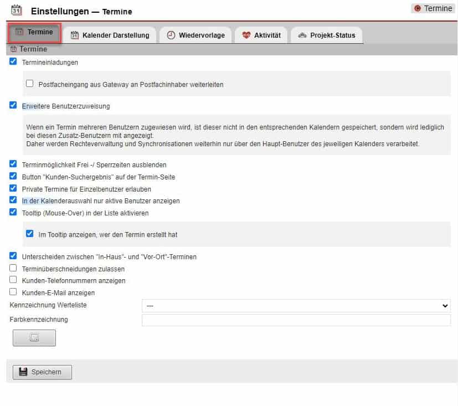Click the Termine button in top-right corner
Viewport: 458px width, 406px height.
[x=433, y=8]
